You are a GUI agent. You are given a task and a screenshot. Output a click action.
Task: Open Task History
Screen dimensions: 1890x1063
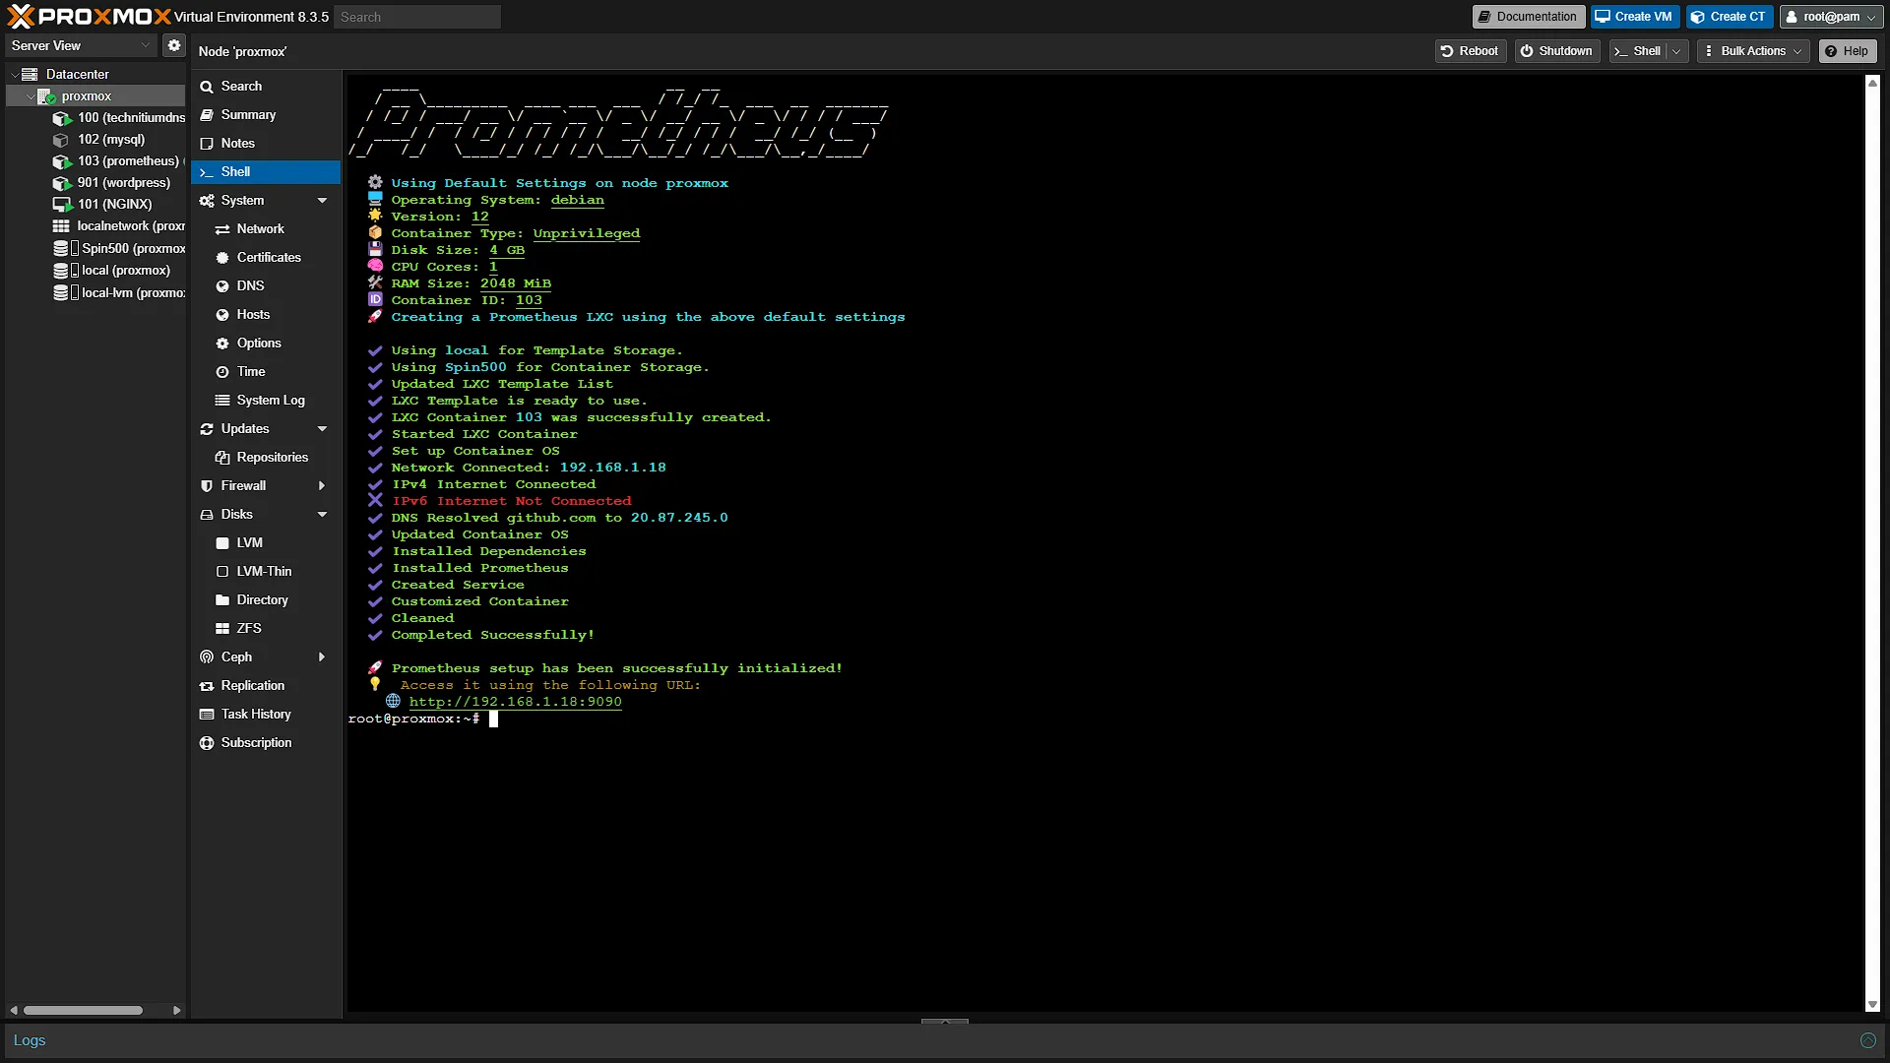click(x=266, y=715)
